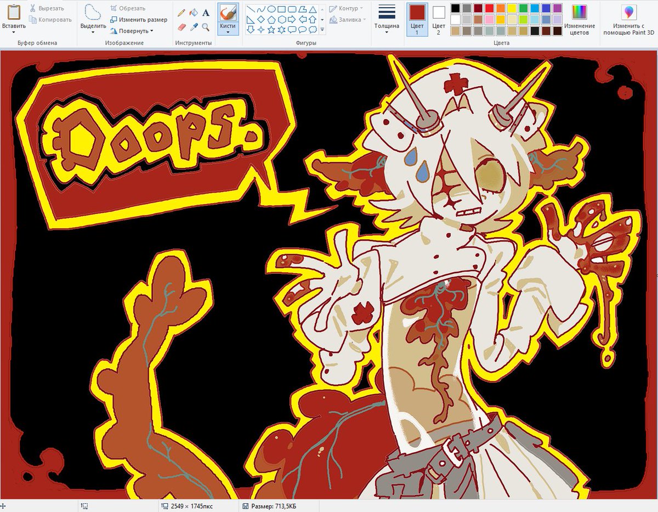This screenshot has width=658, height=512.
Task: Choose the Left arrow shape
Action: [302, 19]
